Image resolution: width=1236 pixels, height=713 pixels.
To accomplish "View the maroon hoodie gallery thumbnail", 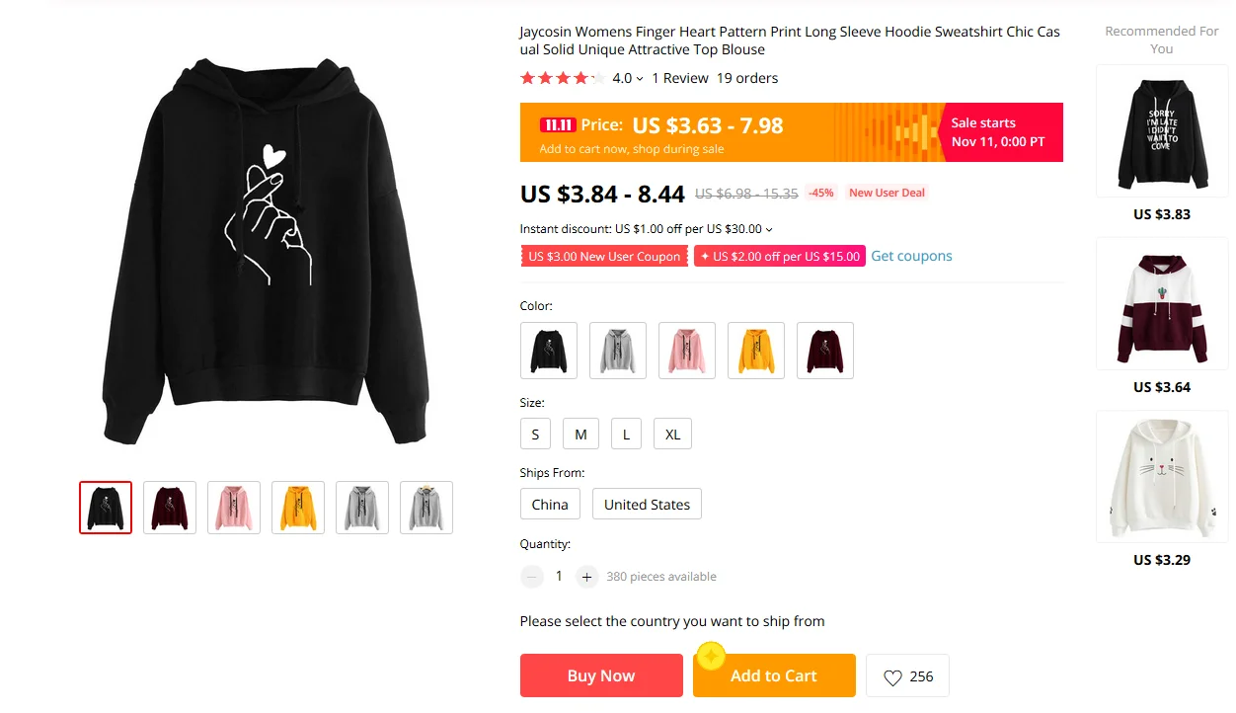I will click(170, 508).
